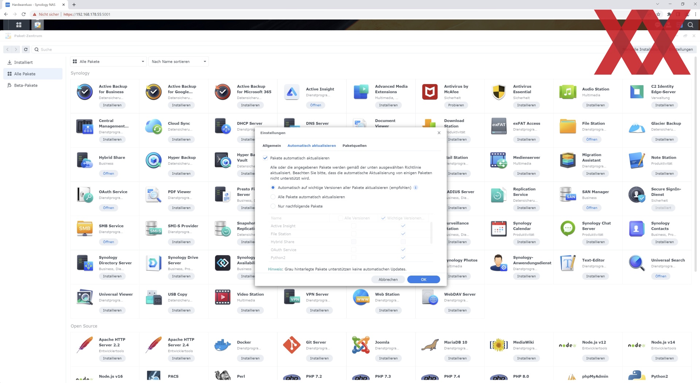
Task: Switch to the Paketquellen tab
Action: point(354,146)
